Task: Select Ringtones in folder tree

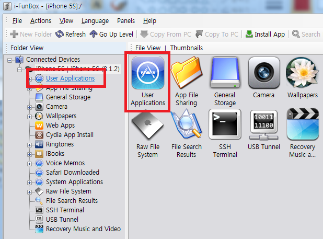Action: [60, 144]
